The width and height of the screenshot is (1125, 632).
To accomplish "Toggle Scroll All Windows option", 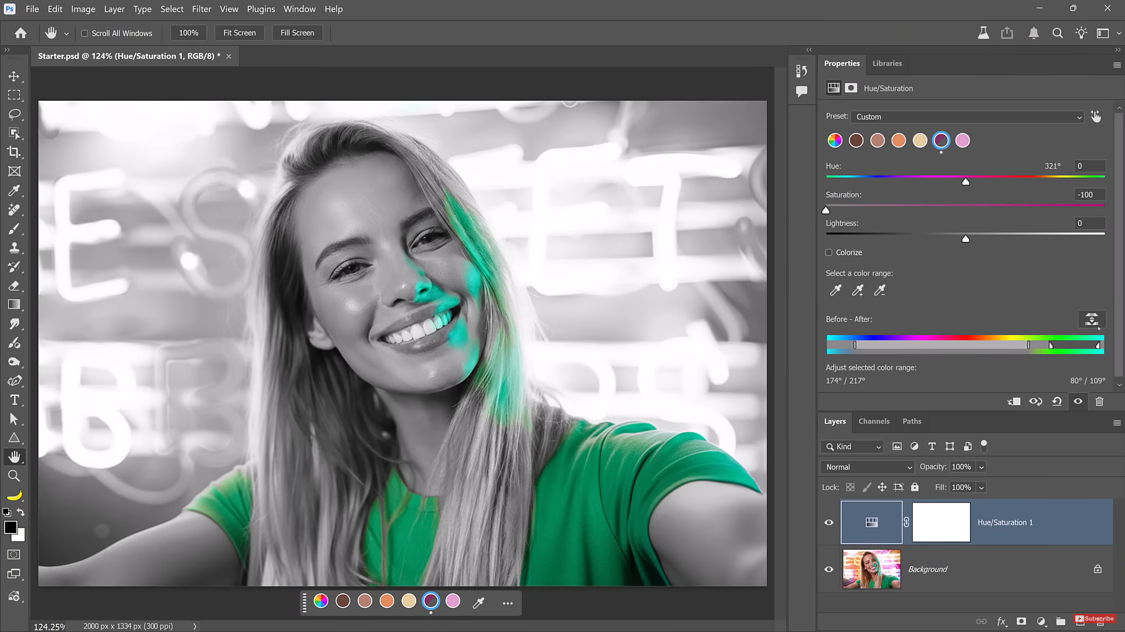I will pos(84,33).
